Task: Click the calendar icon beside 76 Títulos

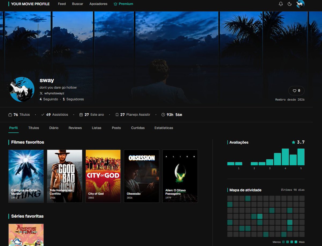Action: tap(10, 115)
